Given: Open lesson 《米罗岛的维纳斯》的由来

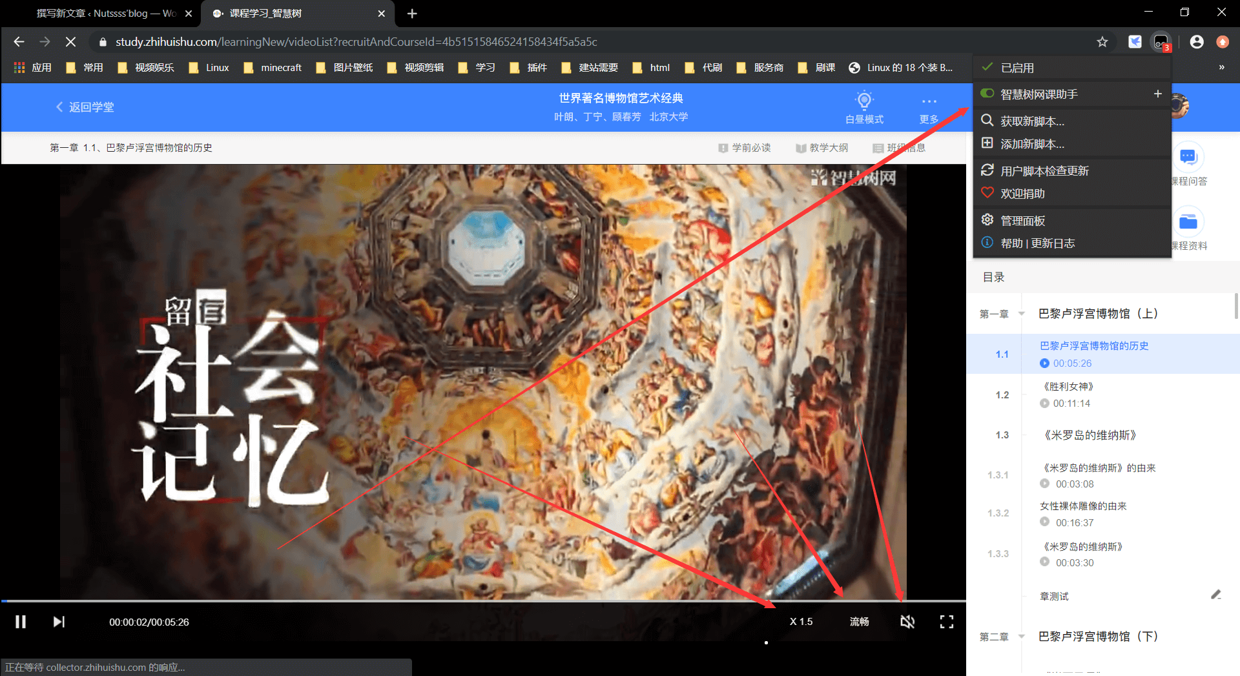Looking at the screenshot, I should click(1098, 468).
